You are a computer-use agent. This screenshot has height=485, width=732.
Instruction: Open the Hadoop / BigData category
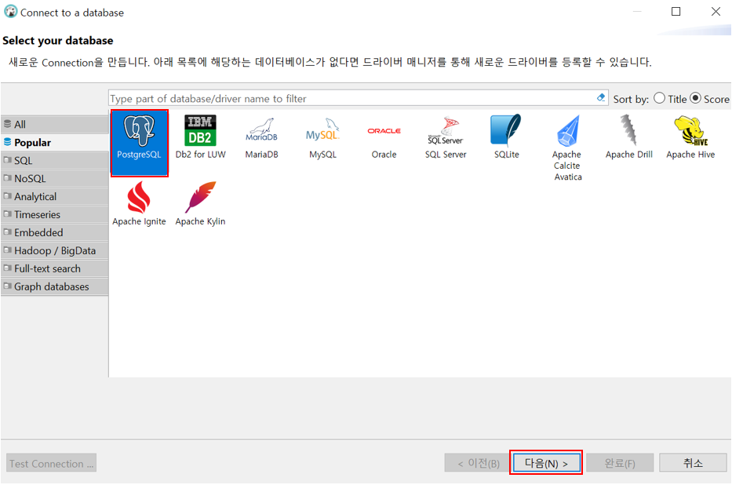coord(55,250)
